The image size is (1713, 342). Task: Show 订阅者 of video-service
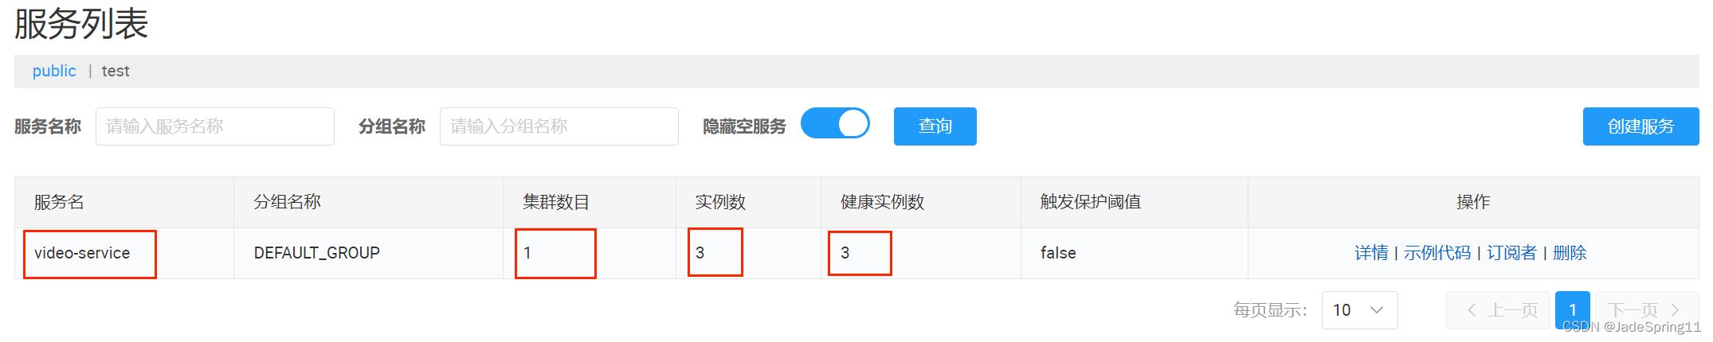[1511, 253]
